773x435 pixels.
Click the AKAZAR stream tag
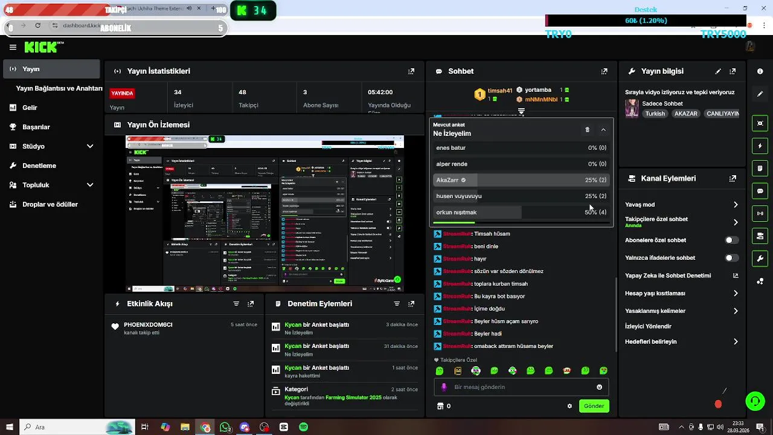tap(685, 114)
